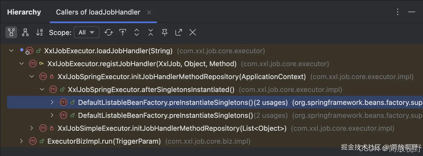Collapse the XxlJobExecutor.loadJobHandler root node

[x=11, y=51]
